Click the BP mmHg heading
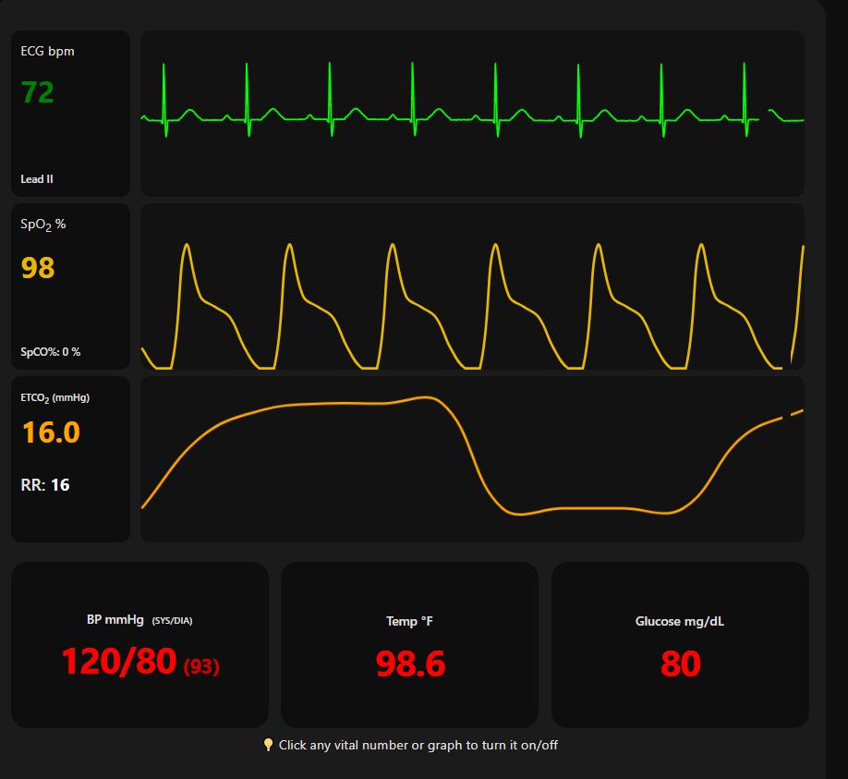This screenshot has height=779, width=848. coord(115,619)
